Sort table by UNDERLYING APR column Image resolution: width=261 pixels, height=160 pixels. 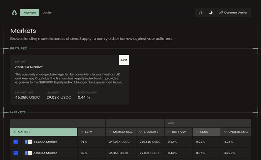236,132
